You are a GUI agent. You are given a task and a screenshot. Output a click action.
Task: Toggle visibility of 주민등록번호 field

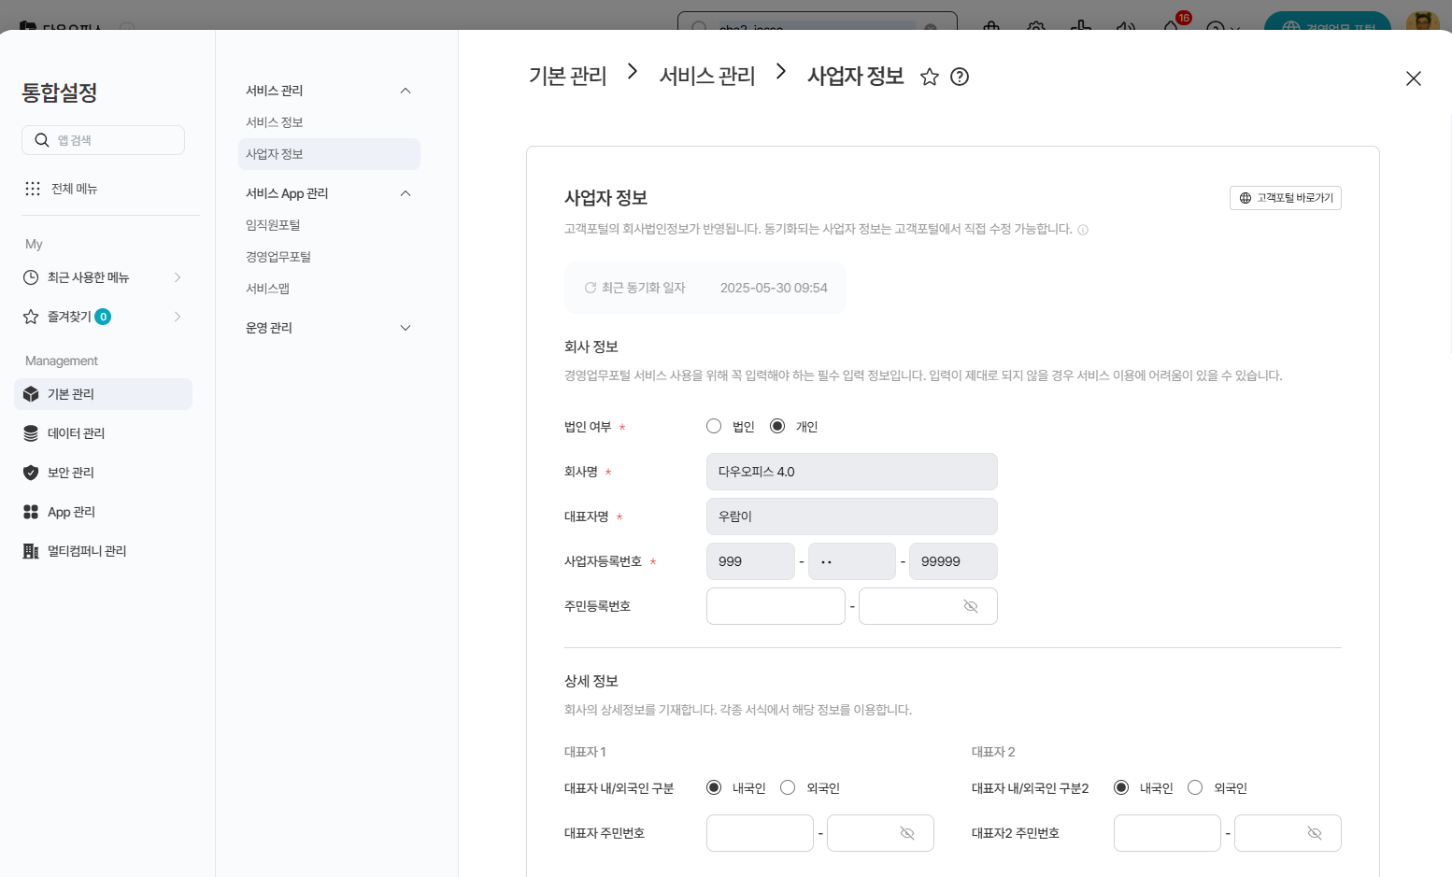pos(971,606)
